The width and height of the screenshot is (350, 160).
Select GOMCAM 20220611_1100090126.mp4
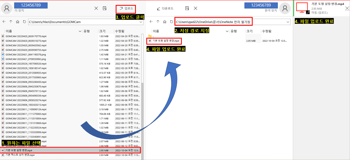(x=26, y=109)
